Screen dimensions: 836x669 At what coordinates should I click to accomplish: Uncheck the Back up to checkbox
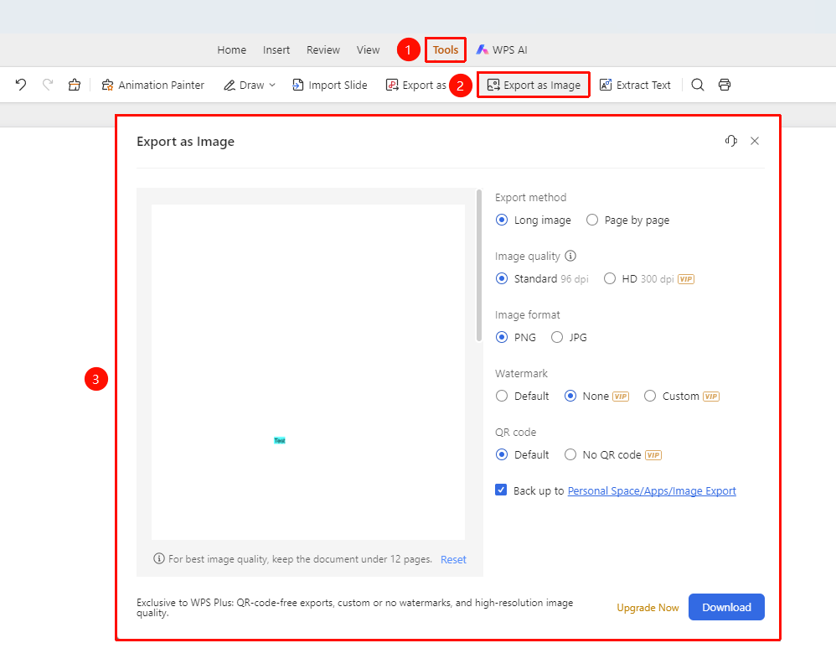[501, 490]
